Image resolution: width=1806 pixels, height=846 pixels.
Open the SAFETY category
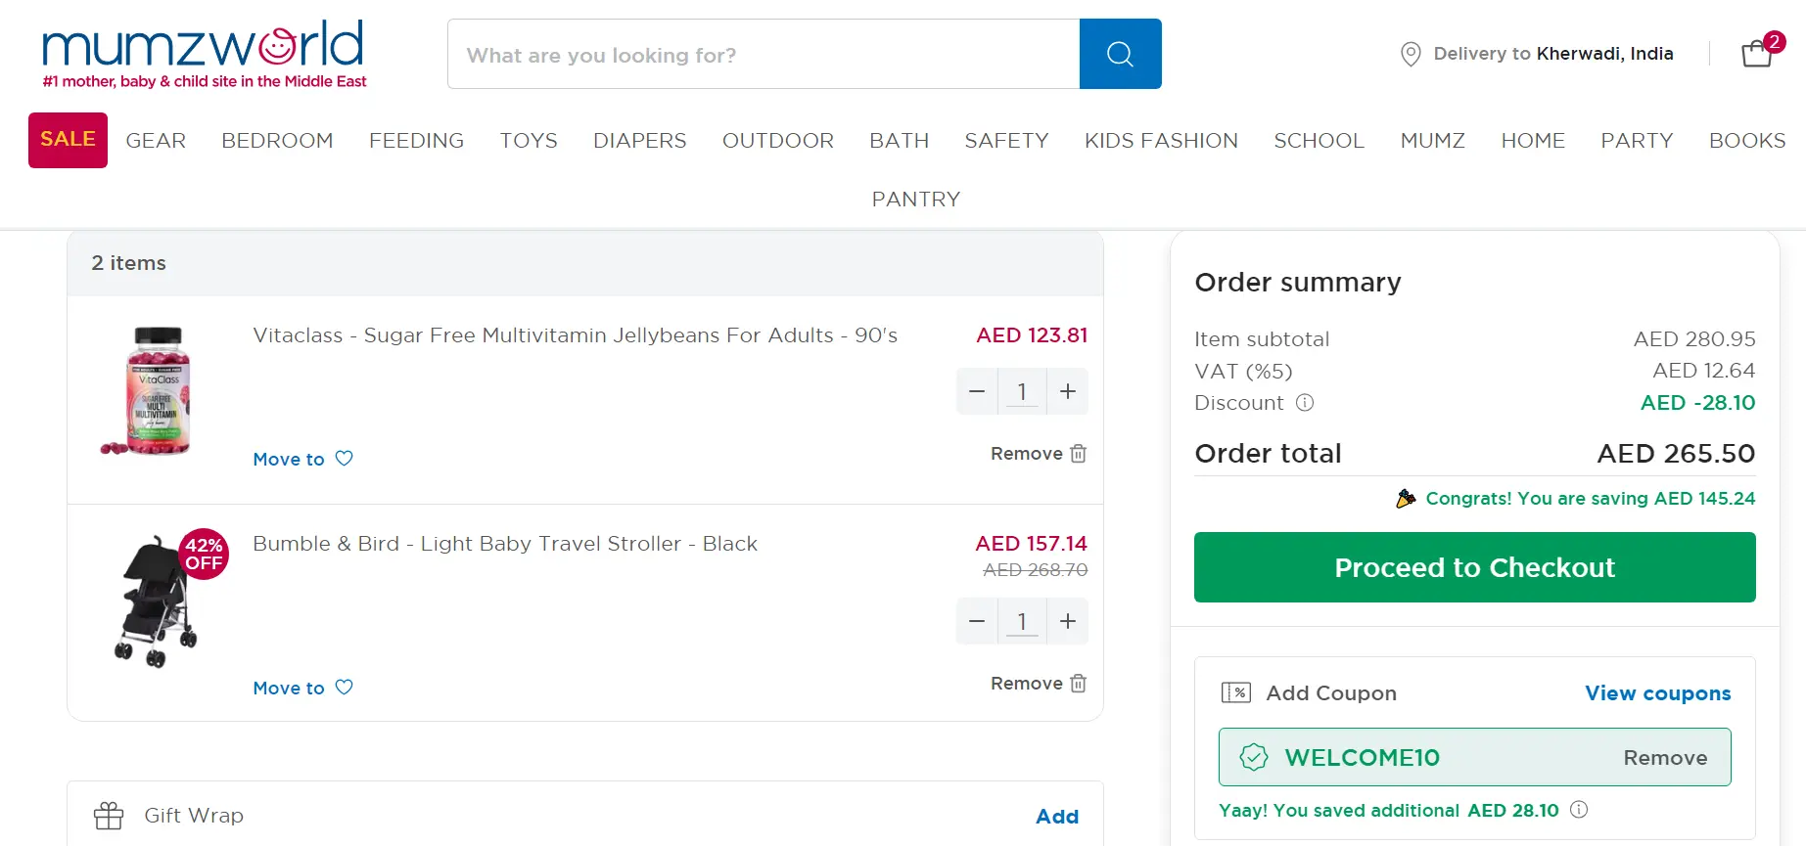coord(1006,141)
